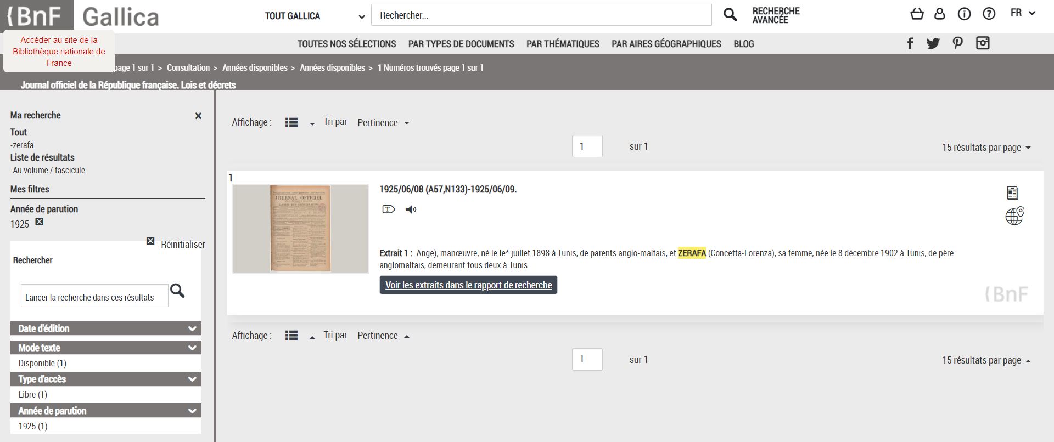The image size is (1054, 442).
Task: Open the help question mark icon
Action: (989, 14)
